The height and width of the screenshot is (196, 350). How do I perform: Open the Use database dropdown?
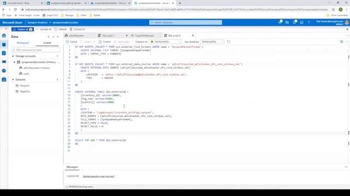click(212, 42)
